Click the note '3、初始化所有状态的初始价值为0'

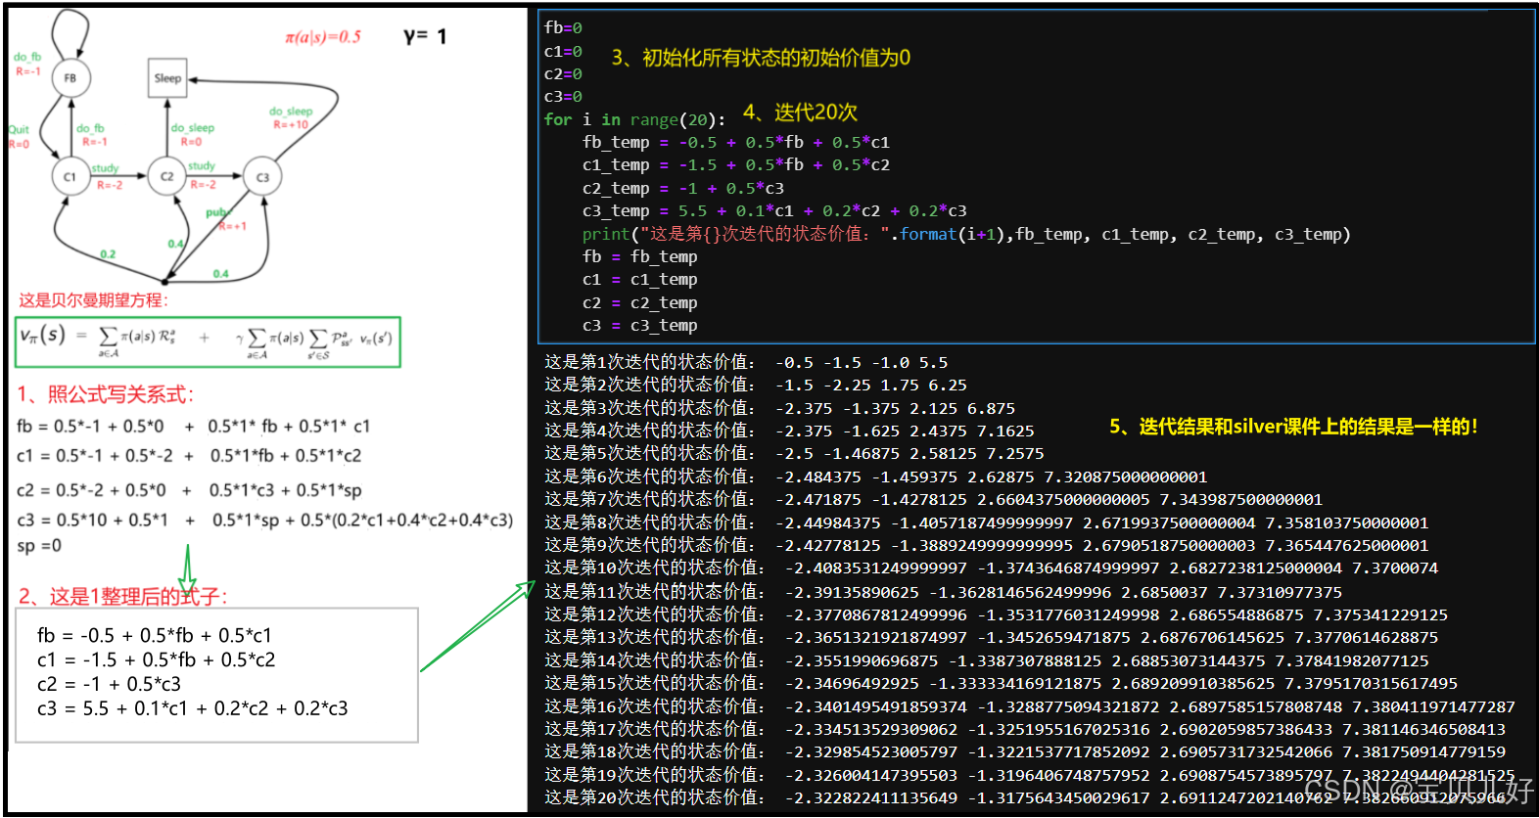pos(761,58)
